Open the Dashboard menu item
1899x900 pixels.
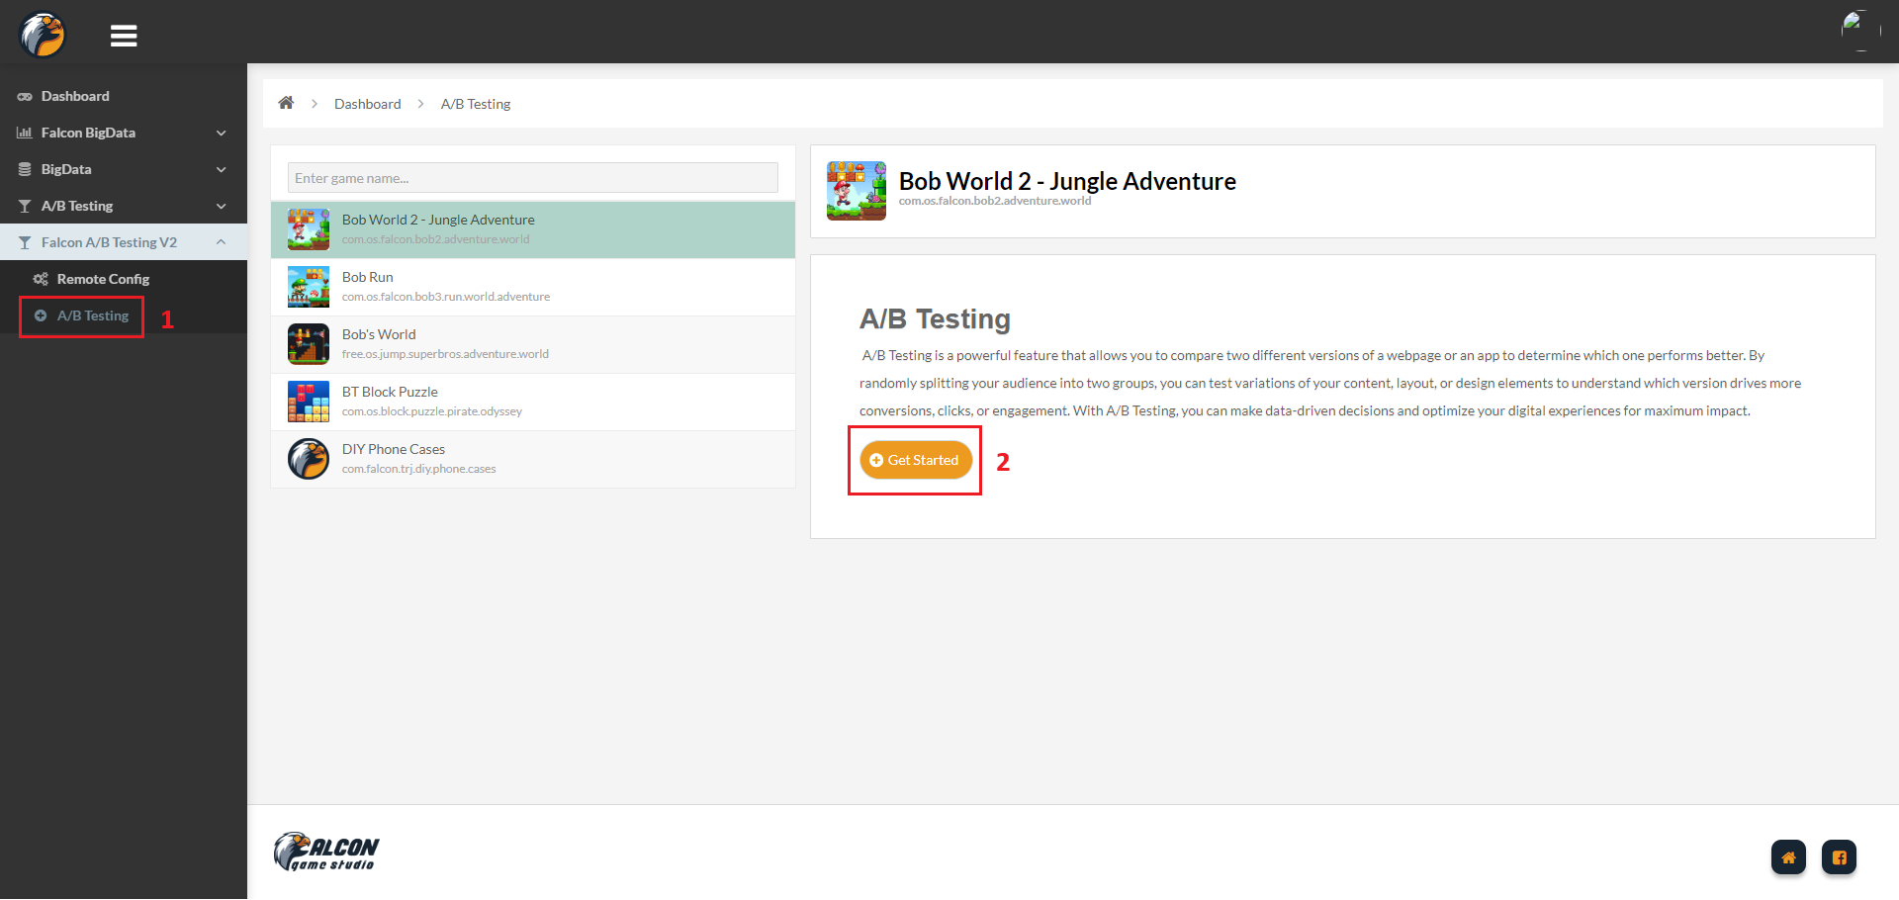[x=124, y=96]
